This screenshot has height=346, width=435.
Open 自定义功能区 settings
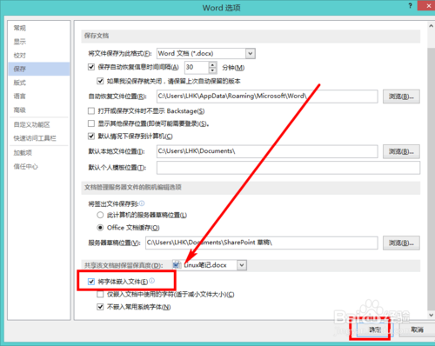click(x=32, y=124)
